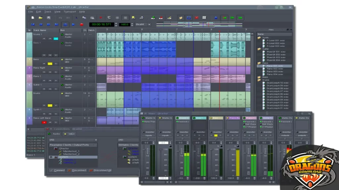The image size is (339, 190).
Task: Toggle cyan solo button on Drums 1 track
Action: (56, 39)
